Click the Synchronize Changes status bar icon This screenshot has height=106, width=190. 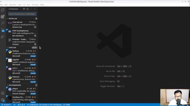[x=15, y=105]
